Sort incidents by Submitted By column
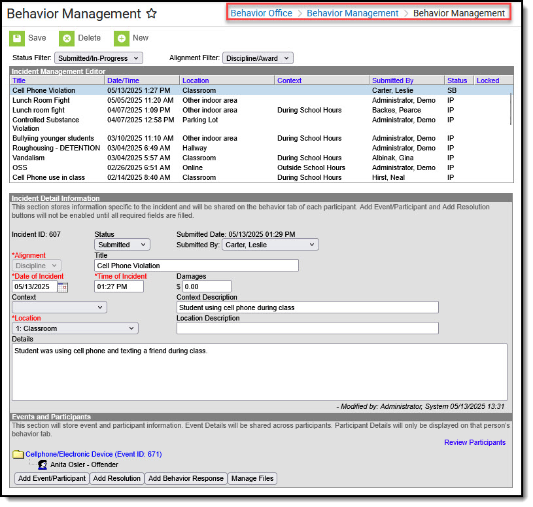533x507 pixels. click(392, 80)
